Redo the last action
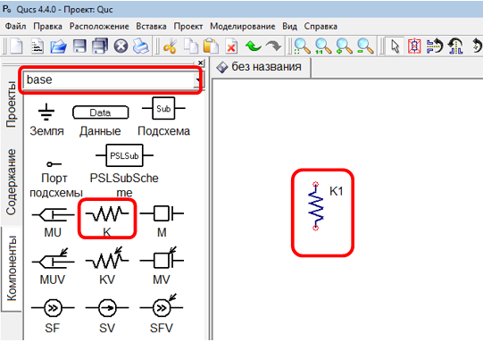This screenshot has width=483, height=342. coord(273,46)
